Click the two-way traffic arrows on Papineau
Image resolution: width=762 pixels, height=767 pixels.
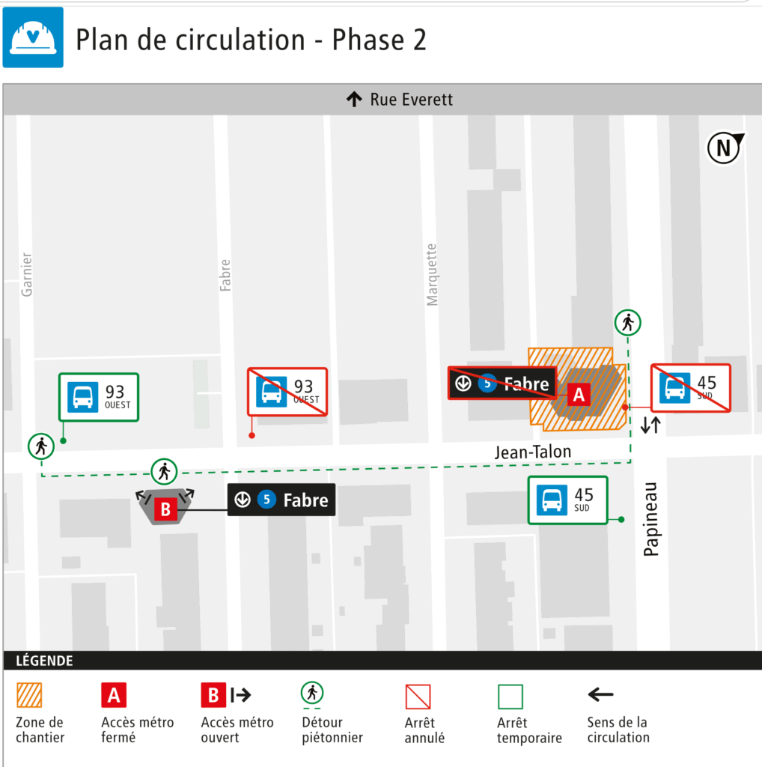650,425
